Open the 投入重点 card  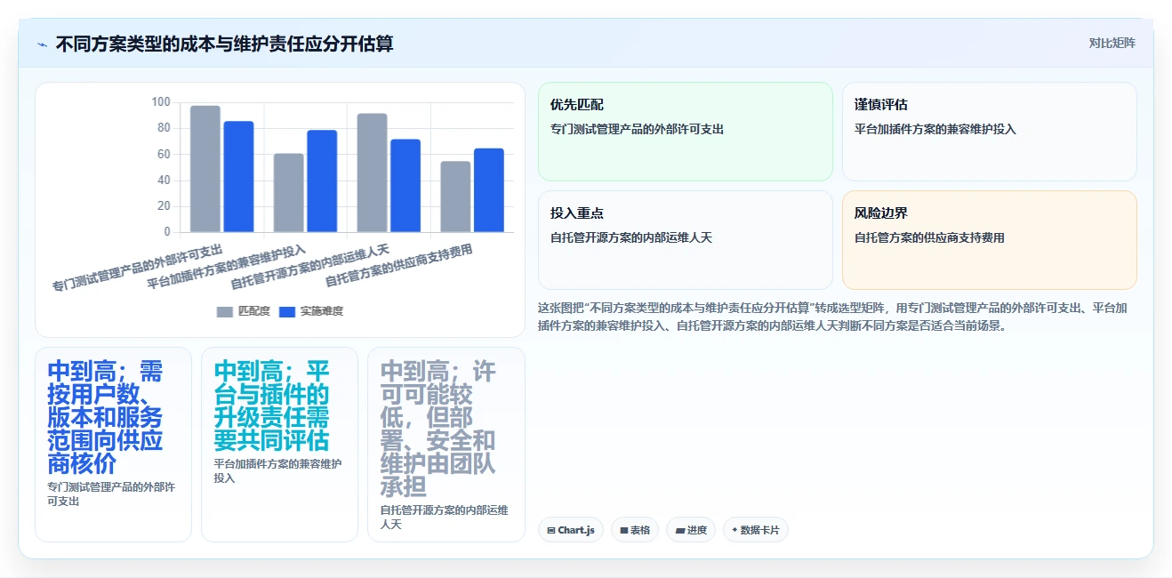click(x=686, y=240)
